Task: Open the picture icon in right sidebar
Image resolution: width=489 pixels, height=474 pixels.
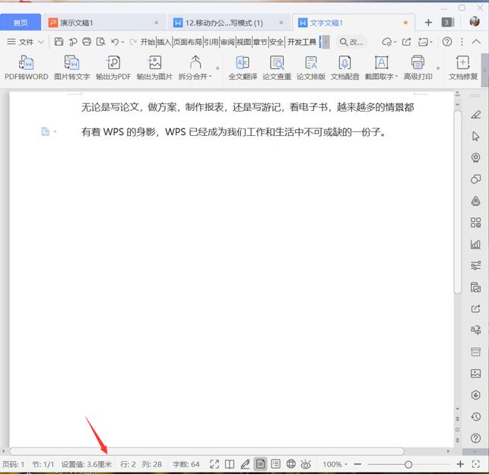Action: pyautogui.click(x=475, y=373)
